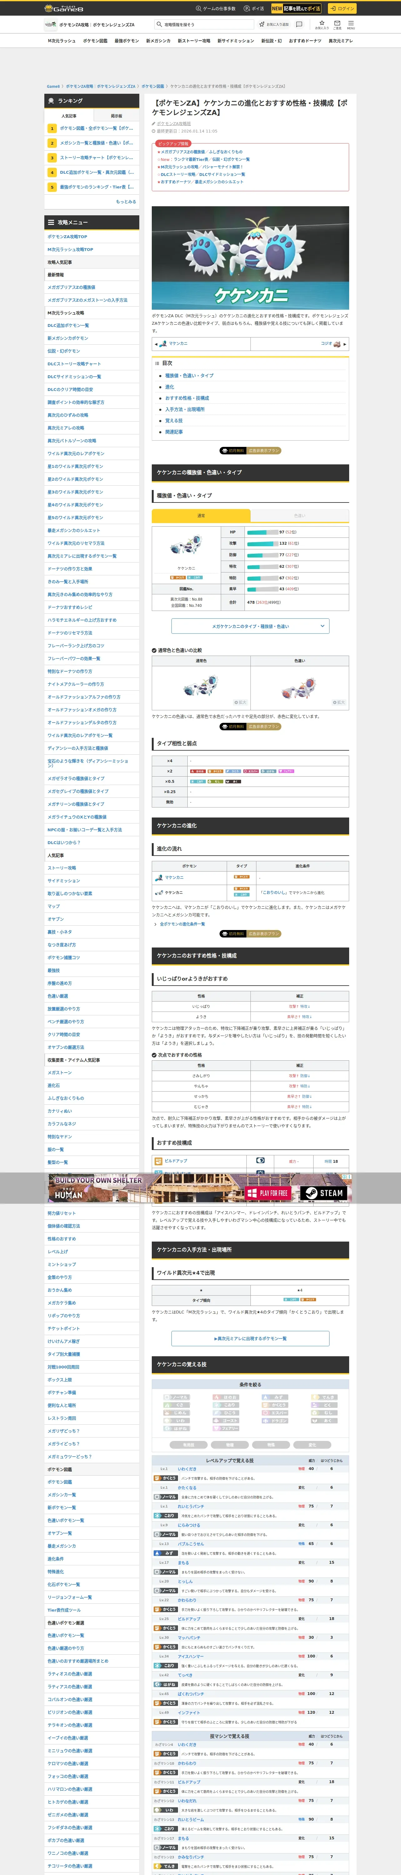Open メガガブリアスZの種族値 sidebar link

92,287
